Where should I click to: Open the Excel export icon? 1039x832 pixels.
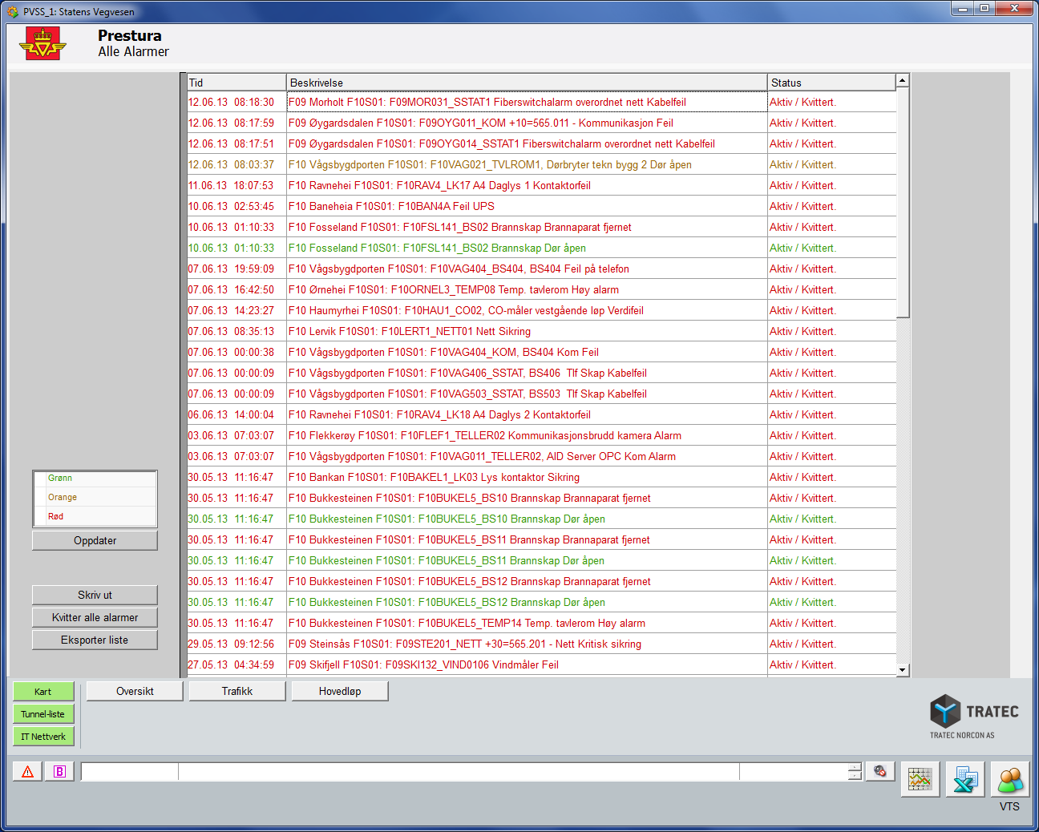point(965,779)
